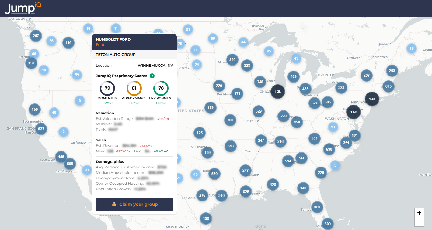Open the small 5 cluster off the coast

[x=335, y=165]
